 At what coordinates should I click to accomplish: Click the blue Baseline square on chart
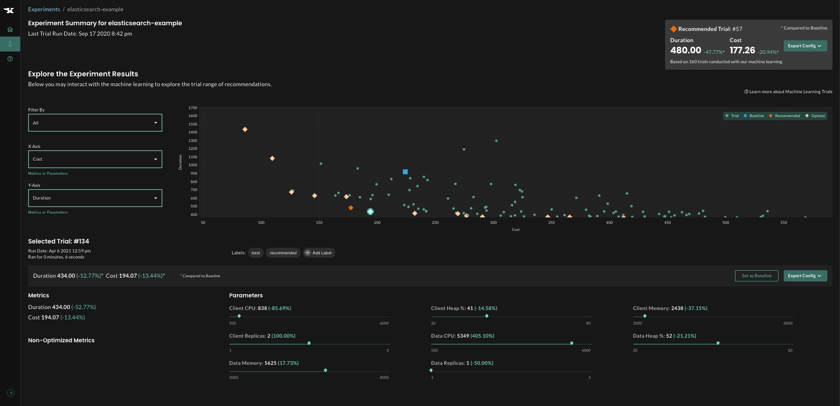(x=405, y=172)
